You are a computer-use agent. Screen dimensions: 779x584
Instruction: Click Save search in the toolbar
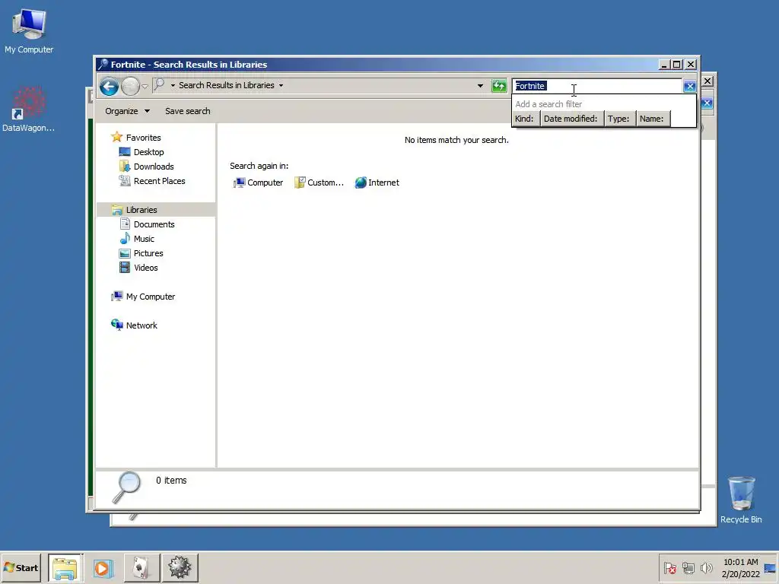point(188,111)
